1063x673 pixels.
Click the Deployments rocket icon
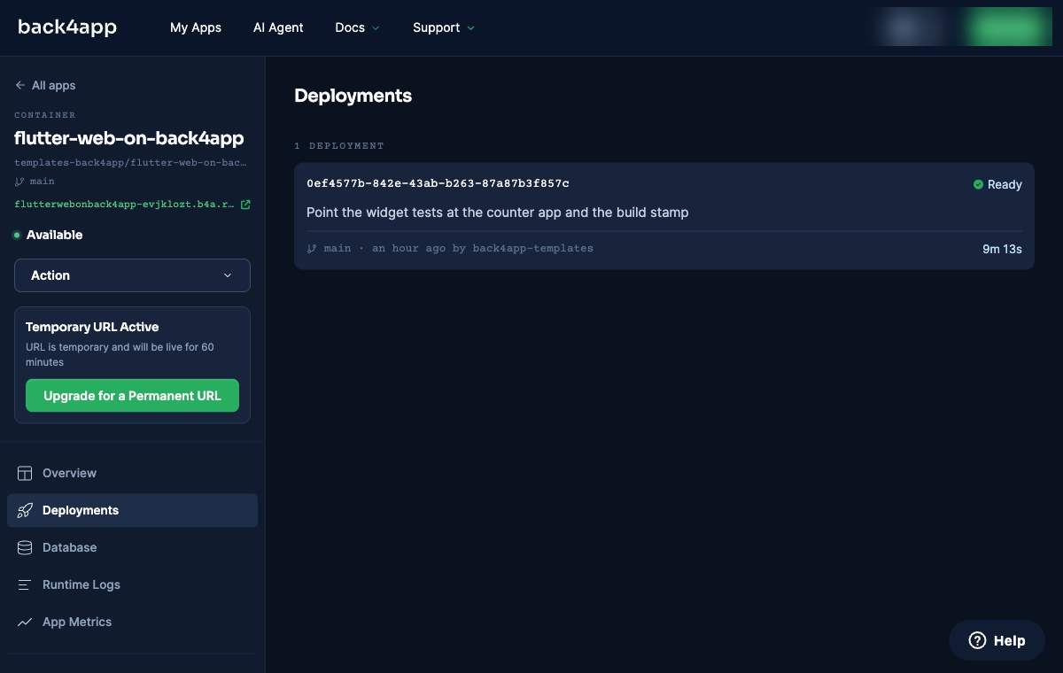coord(25,510)
